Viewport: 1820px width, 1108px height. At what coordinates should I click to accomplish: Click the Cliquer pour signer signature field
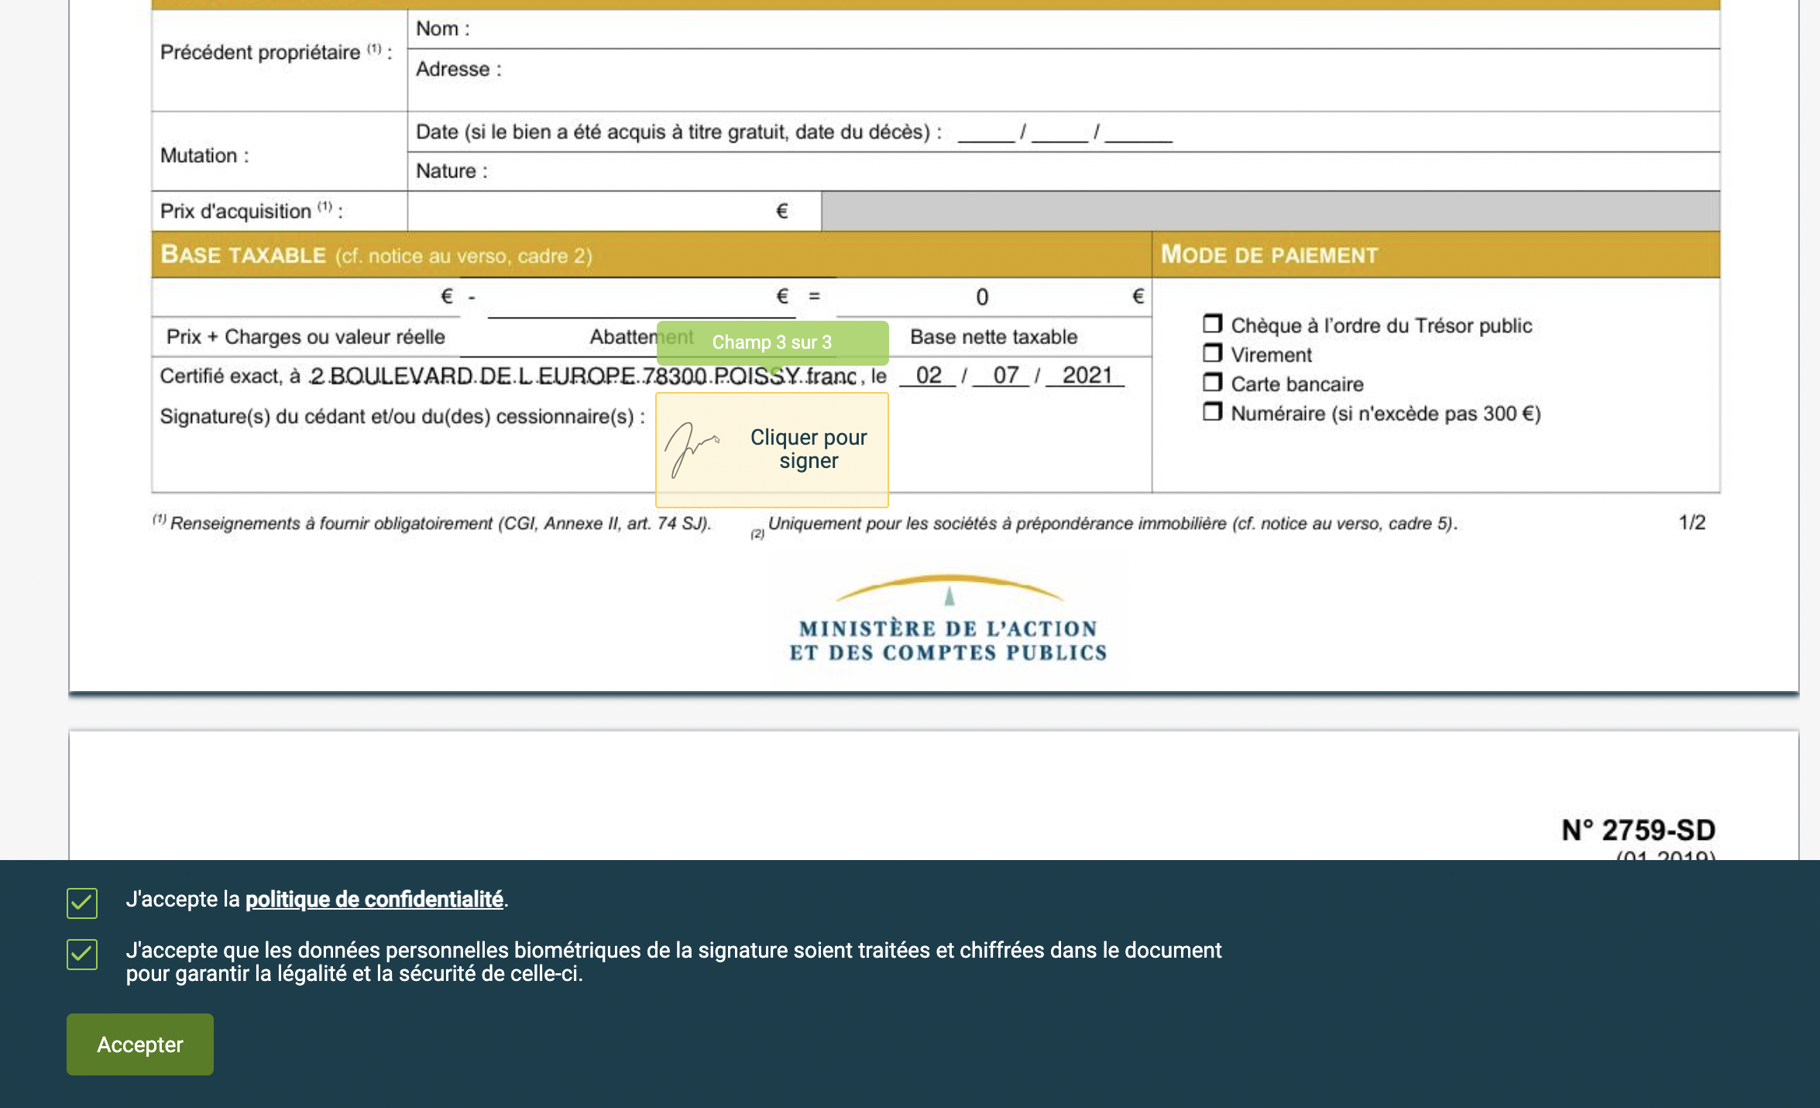[x=808, y=449]
